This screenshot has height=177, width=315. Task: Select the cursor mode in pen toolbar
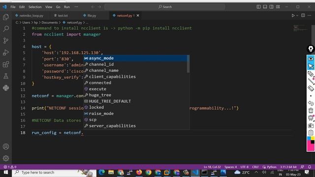click(x=311, y=66)
